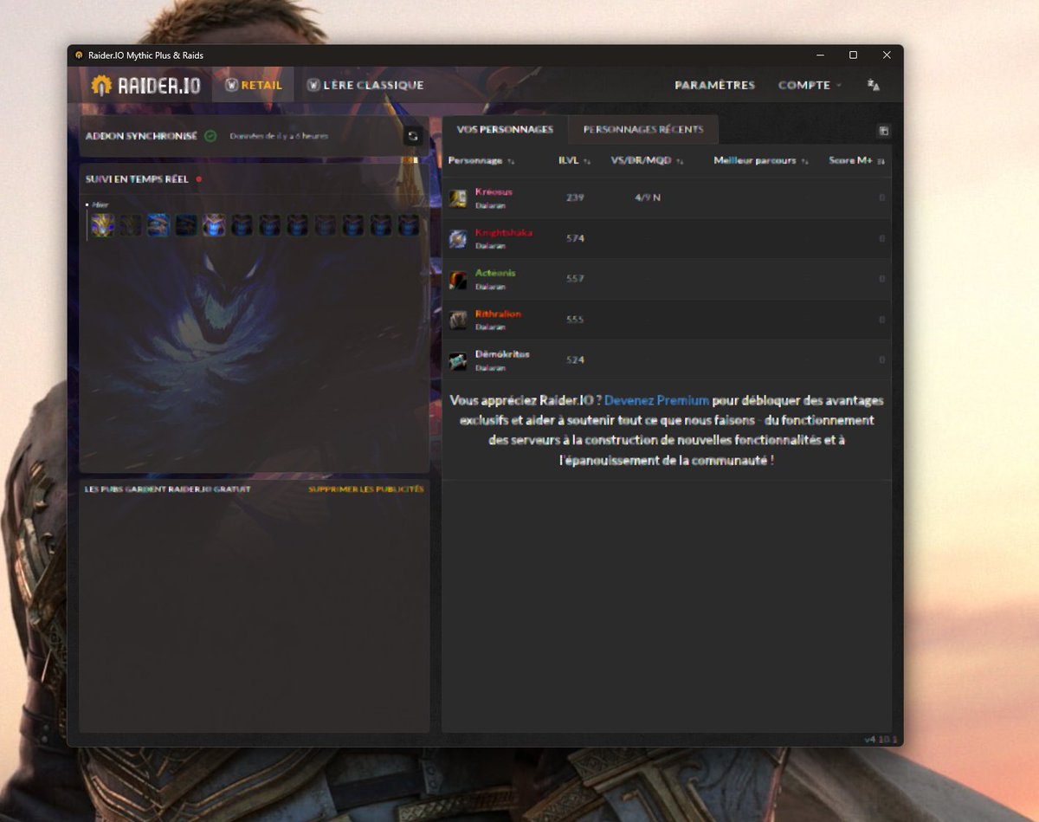Click the item level value 239
The image size is (1039, 822).
click(x=575, y=197)
